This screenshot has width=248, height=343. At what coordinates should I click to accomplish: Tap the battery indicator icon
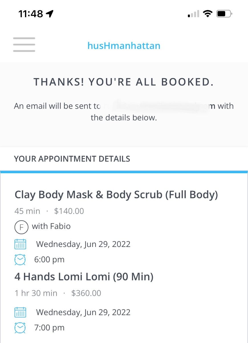point(224,13)
